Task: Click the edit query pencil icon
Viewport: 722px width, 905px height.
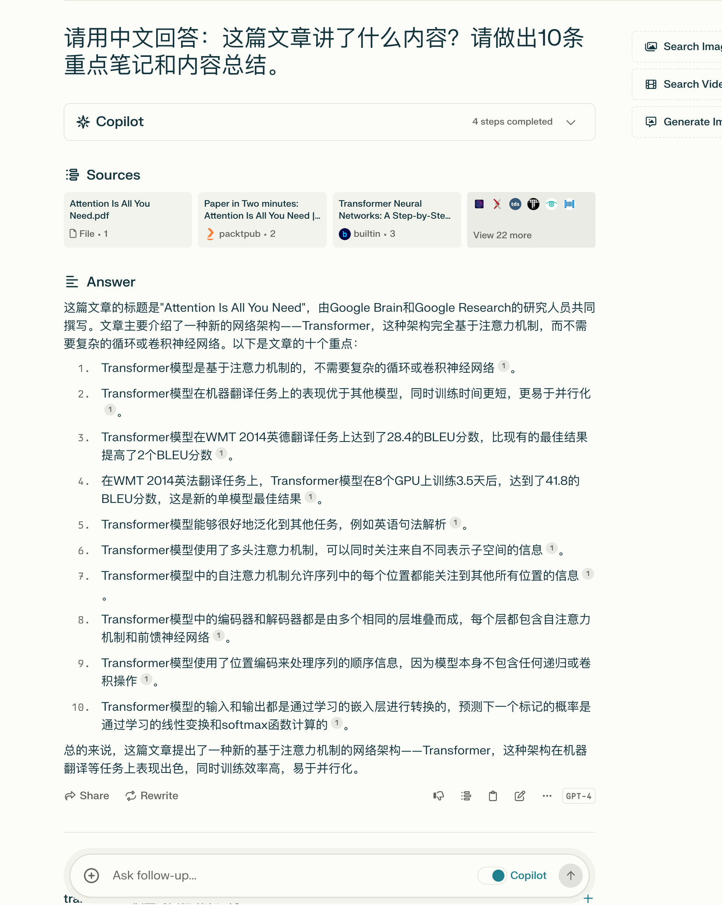Action: pyautogui.click(x=520, y=796)
